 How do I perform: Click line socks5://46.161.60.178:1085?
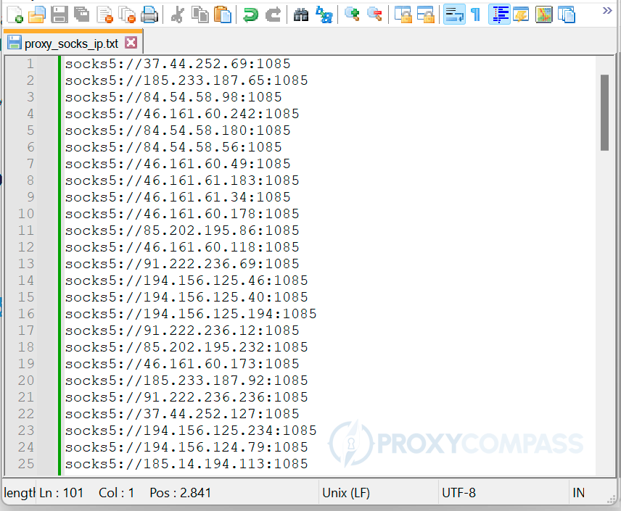182,213
